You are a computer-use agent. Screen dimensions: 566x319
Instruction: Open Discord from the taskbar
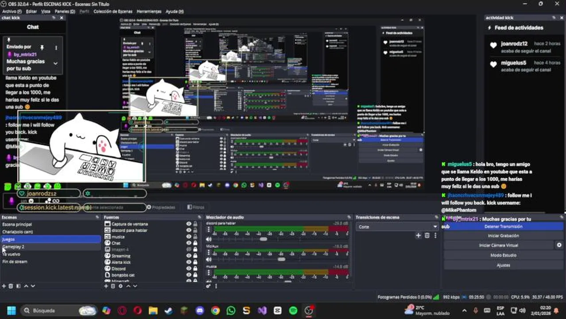[x=200, y=310]
